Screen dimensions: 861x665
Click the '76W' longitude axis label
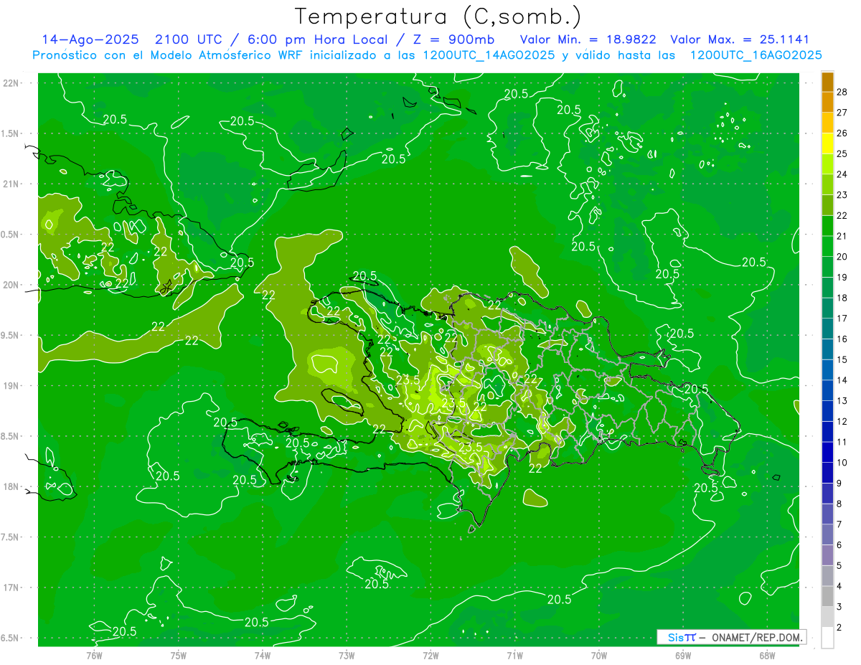point(94,655)
